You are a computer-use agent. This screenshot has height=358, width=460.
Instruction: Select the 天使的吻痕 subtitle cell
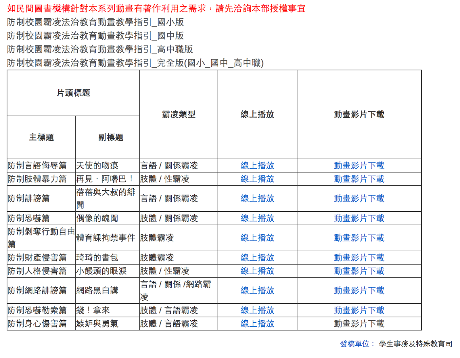tap(108, 166)
